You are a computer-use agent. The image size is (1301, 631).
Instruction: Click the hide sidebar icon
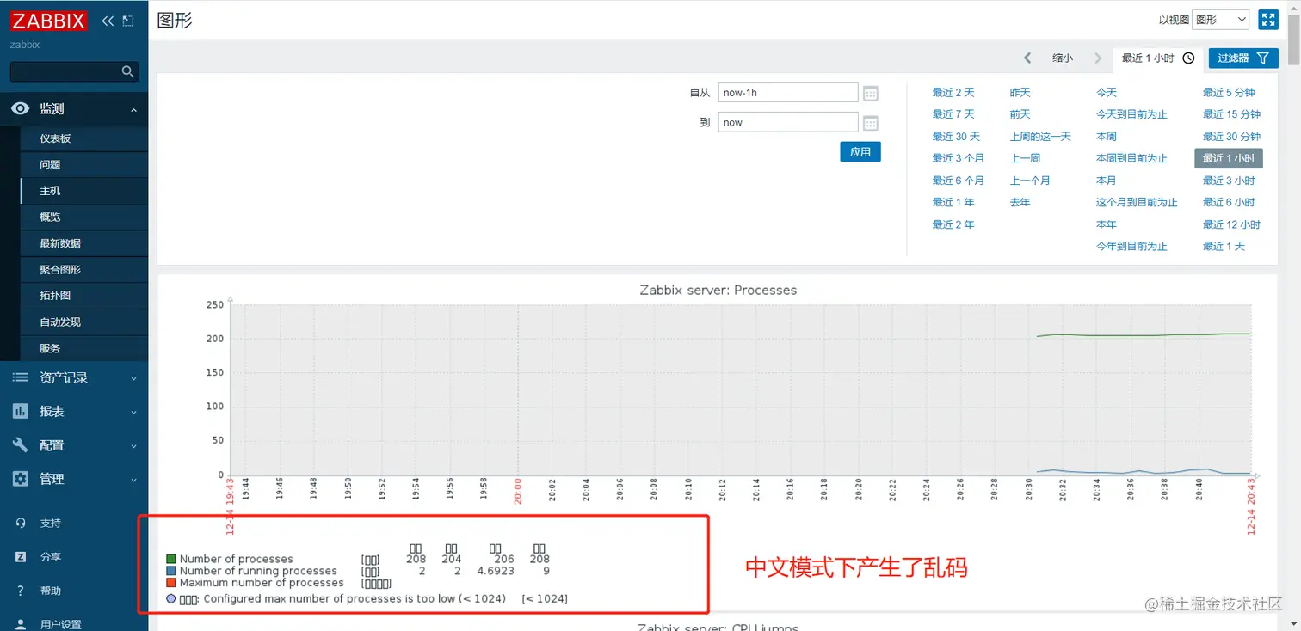tap(128, 21)
